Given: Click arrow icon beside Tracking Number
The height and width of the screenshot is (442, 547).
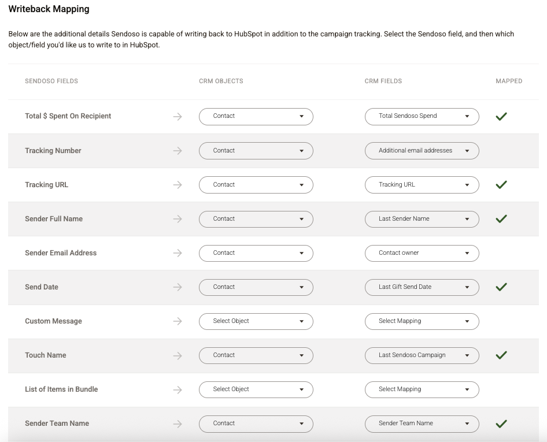Looking at the screenshot, I should coord(178,151).
